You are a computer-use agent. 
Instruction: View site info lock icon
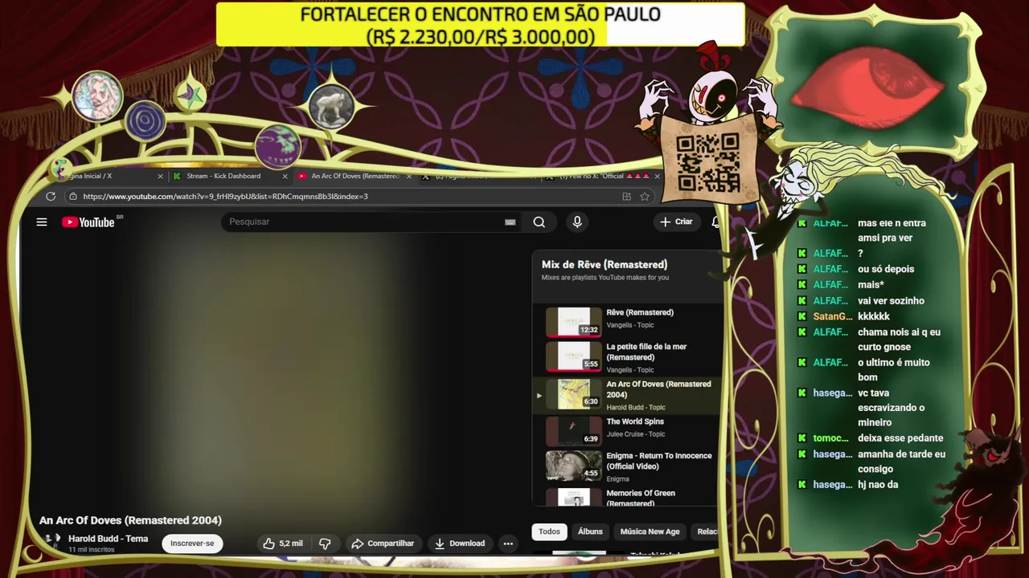(x=73, y=196)
